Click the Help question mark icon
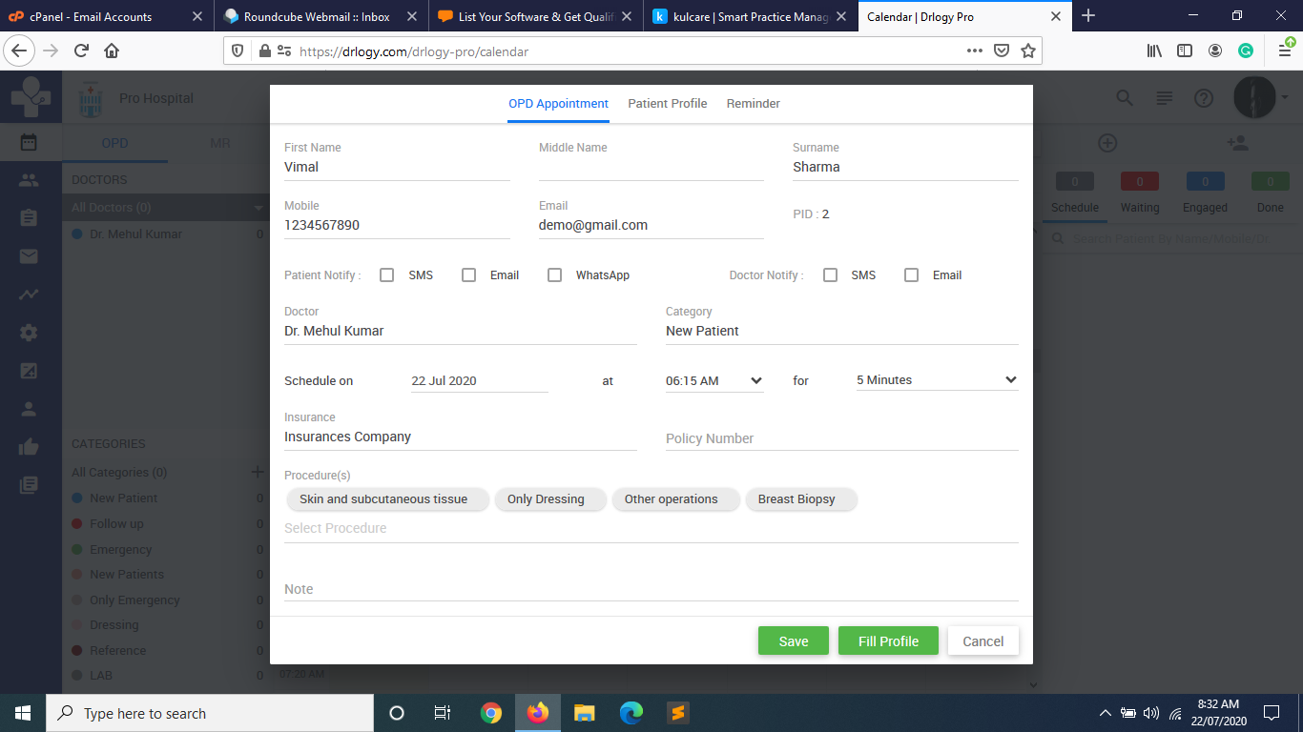This screenshot has width=1303, height=732. [x=1203, y=97]
